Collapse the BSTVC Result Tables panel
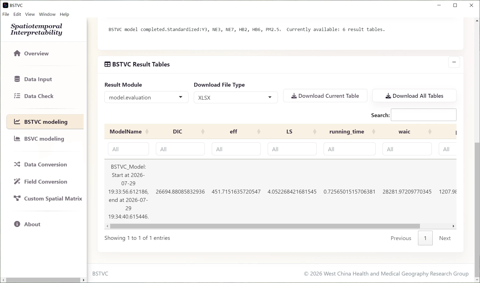The width and height of the screenshot is (480, 283). [x=454, y=62]
